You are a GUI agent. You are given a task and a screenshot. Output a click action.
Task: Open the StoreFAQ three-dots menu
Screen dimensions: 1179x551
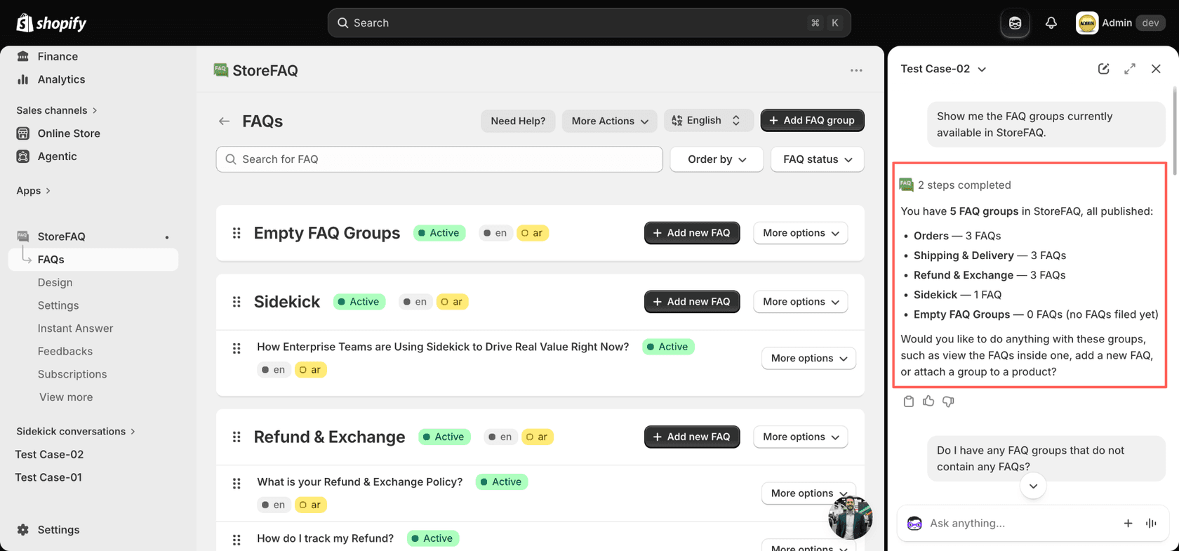pyautogui.click(x=856, y=70)
